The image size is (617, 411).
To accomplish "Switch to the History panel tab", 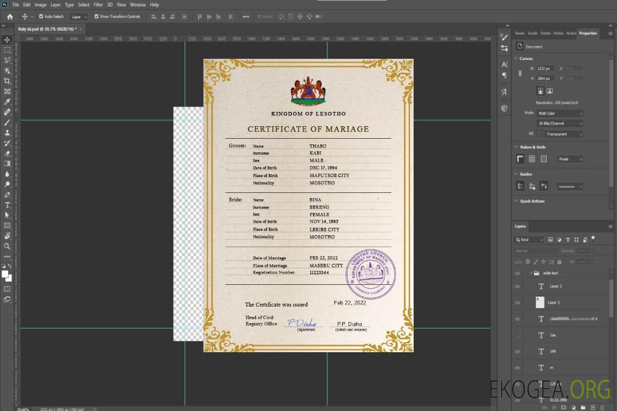I will tap(558, 34).
